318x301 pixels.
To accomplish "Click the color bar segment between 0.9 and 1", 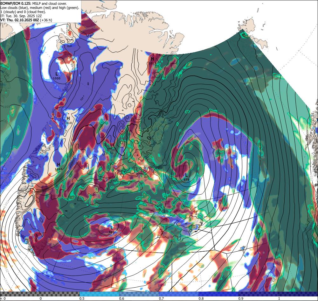I will click(258, 294).
